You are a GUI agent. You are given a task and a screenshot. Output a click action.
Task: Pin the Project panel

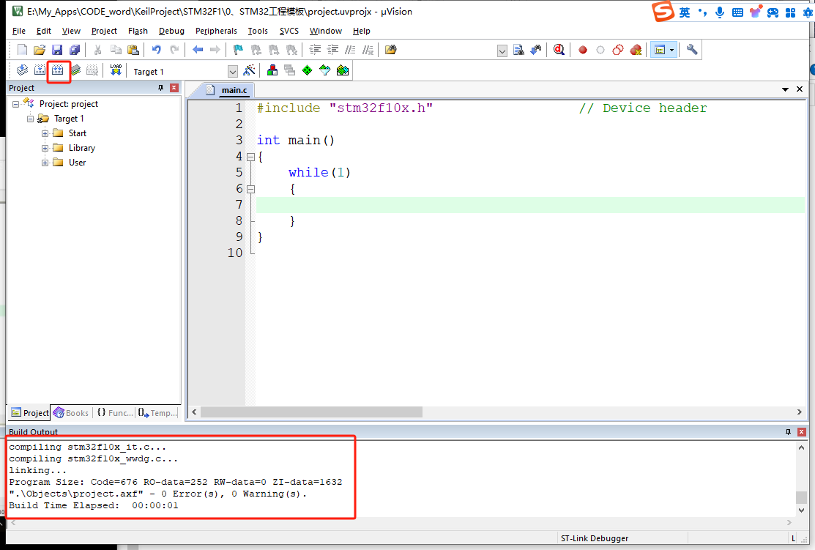coord(160,88)
